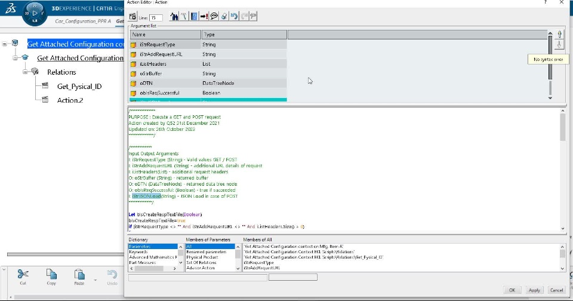
Task: Click the Cancel button
Action: pos(556,290)
